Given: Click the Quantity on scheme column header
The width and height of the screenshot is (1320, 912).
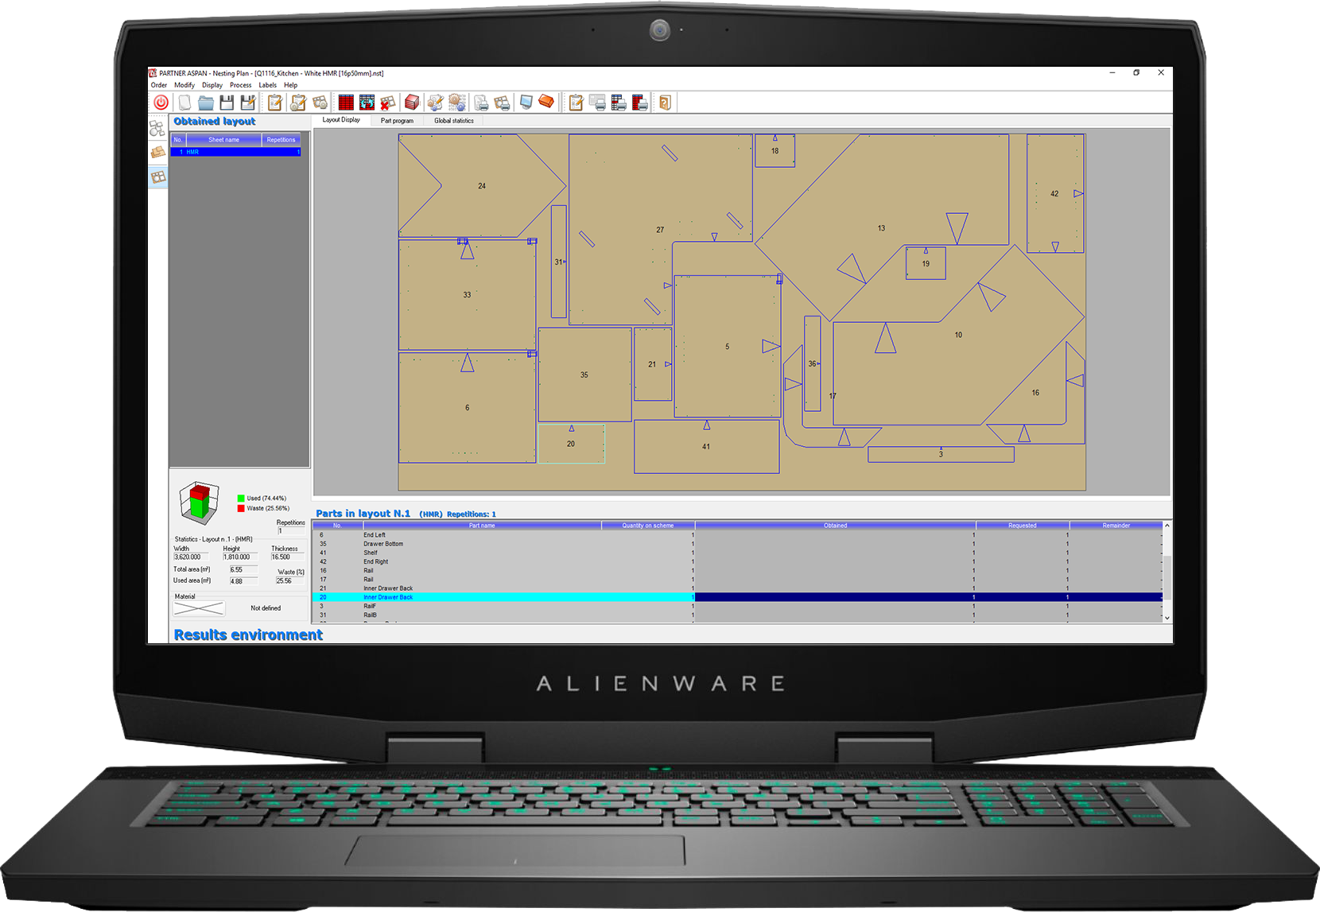Looking at the screenshot, I should click(647, 526).
